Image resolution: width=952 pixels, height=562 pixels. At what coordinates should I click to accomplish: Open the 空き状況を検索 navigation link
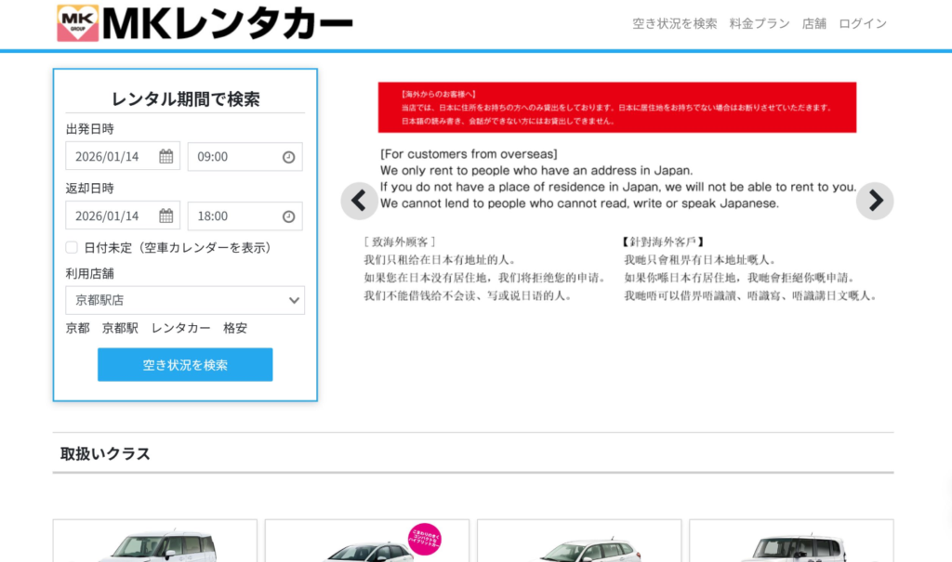pos(674,24)
